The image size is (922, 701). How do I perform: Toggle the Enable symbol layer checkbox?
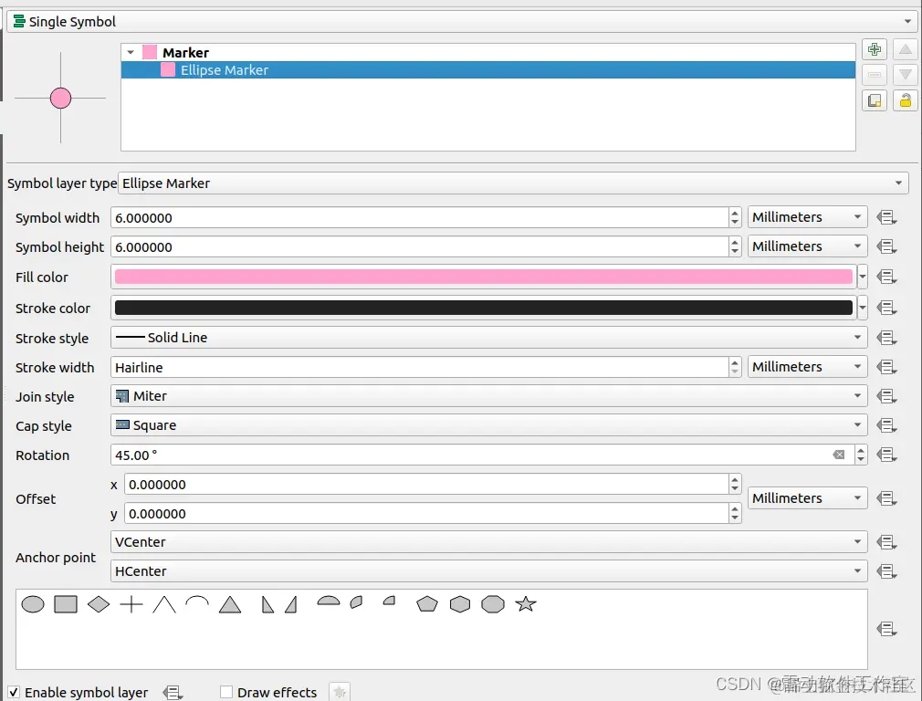pos(14,693)
